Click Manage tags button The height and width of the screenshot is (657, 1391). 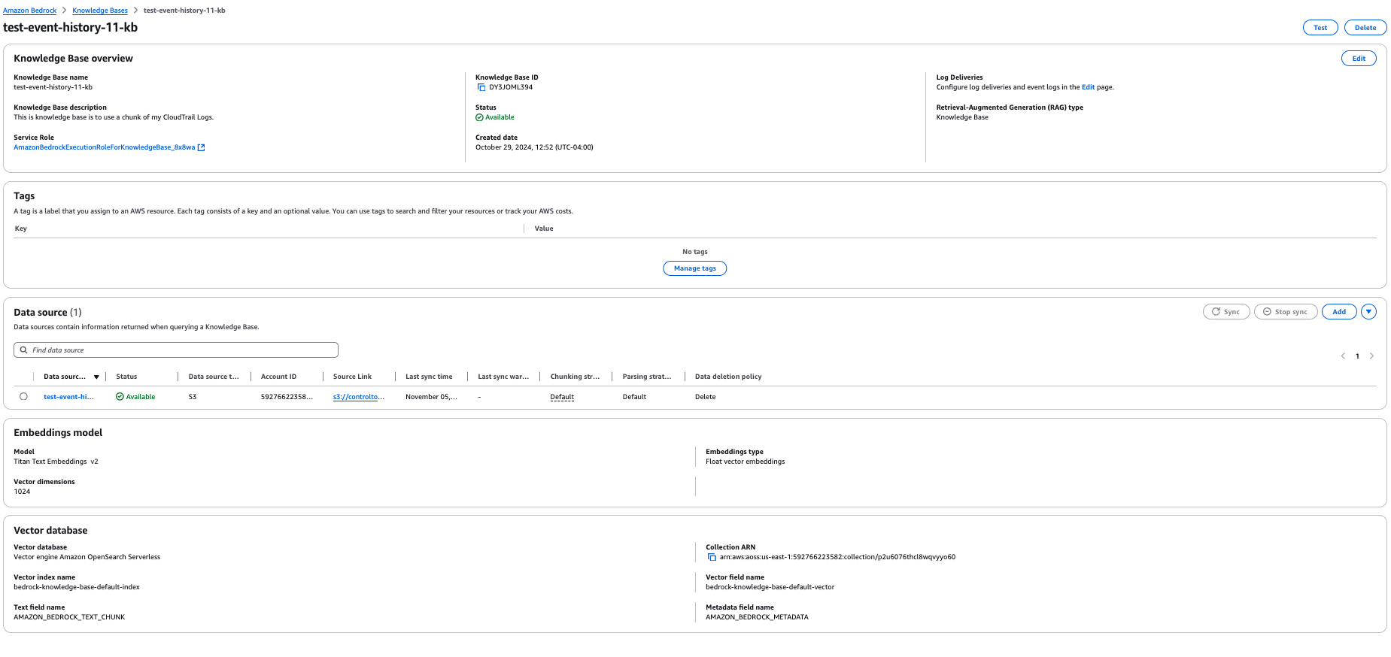694,268
